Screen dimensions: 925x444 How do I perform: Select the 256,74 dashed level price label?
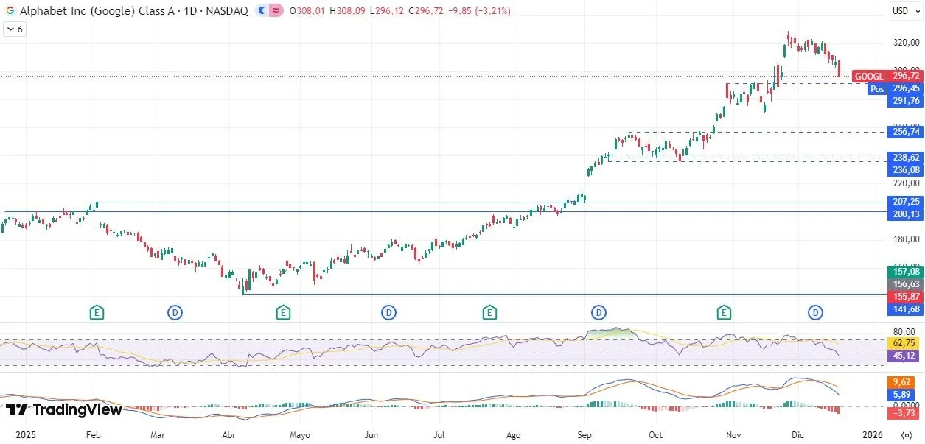point(906,132)
